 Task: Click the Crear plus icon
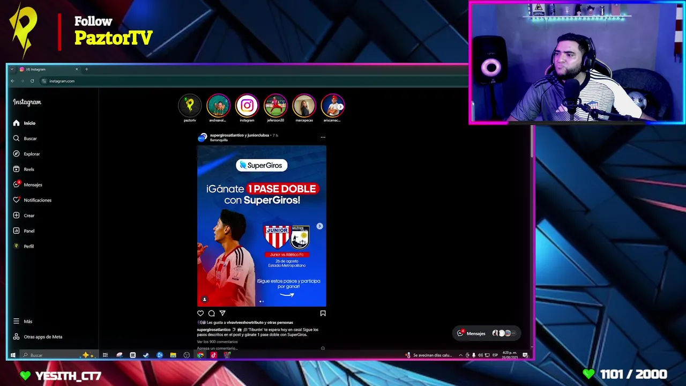[x=16, y=216]
